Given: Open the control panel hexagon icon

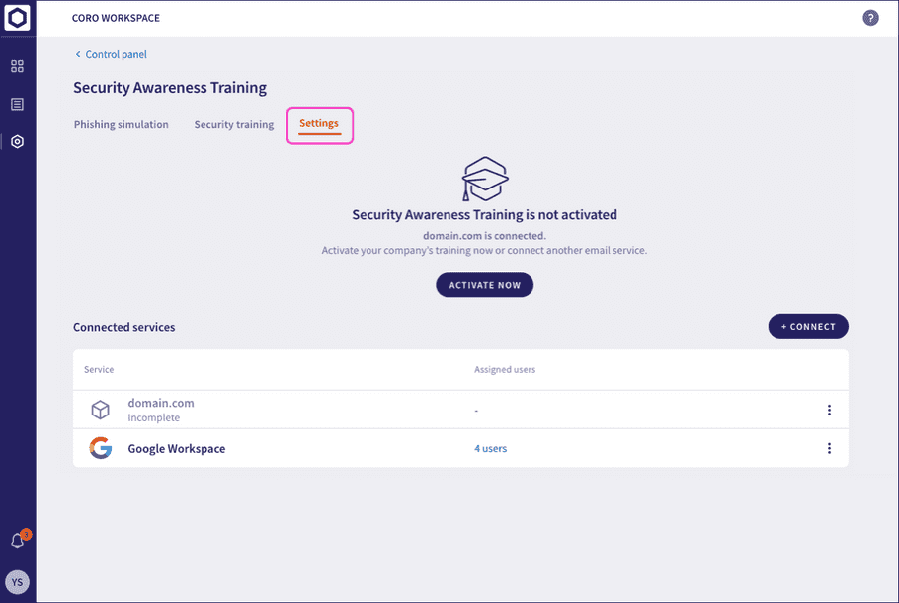Looking at the screenshot, I should click(18, 141).
